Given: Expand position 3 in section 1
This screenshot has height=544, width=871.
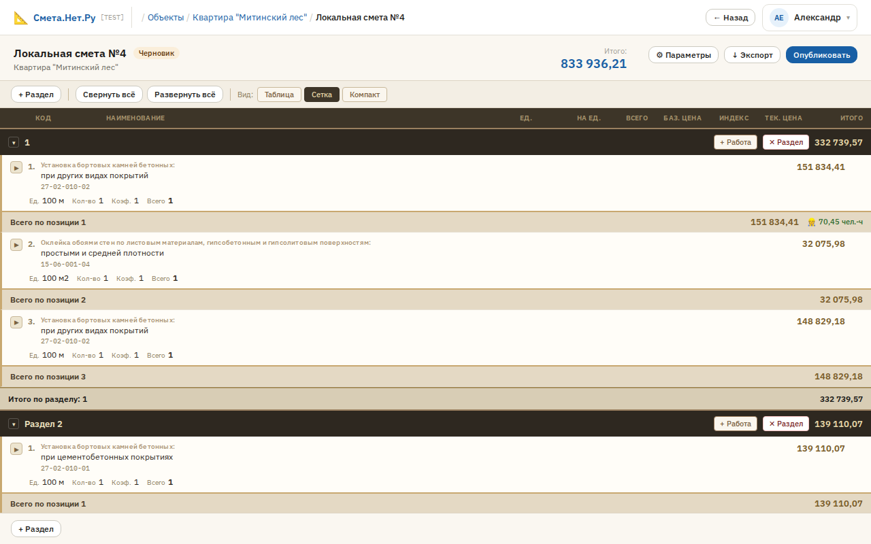Looking at the screenshot, I should coord(16,322).
